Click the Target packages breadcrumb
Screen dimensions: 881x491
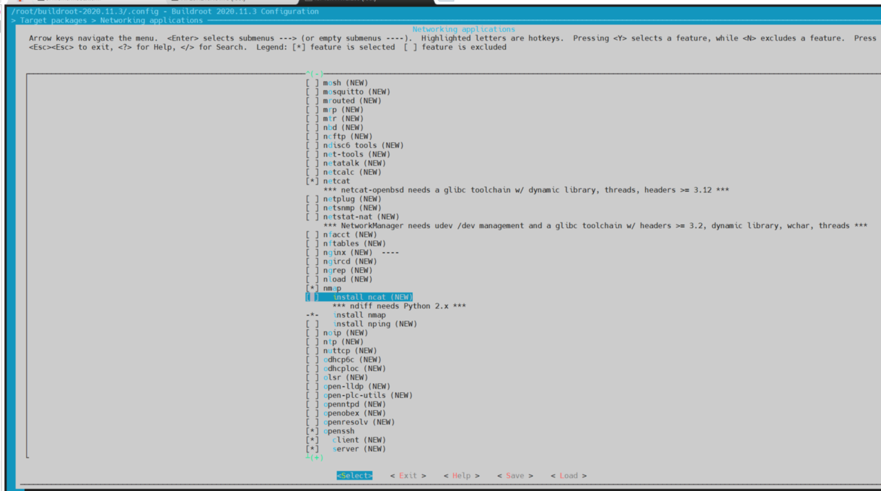[x=53, y=21]
